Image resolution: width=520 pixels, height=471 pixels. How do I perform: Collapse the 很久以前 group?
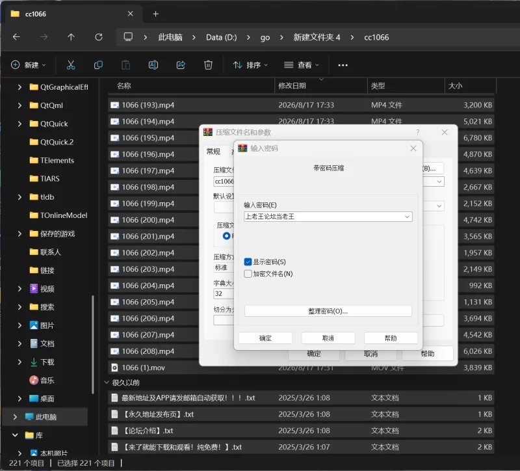coord(107,383)
